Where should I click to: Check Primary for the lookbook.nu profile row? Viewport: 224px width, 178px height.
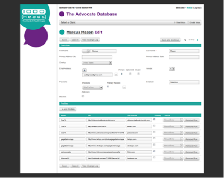[x=154, y=157]
